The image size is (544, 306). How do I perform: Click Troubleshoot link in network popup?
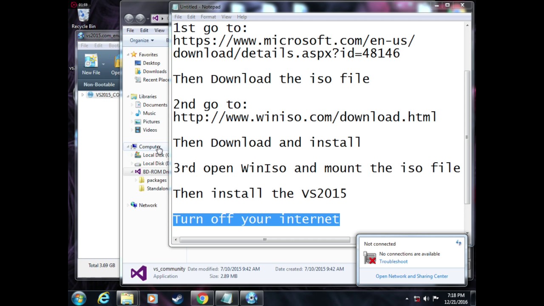coord(393,261)
